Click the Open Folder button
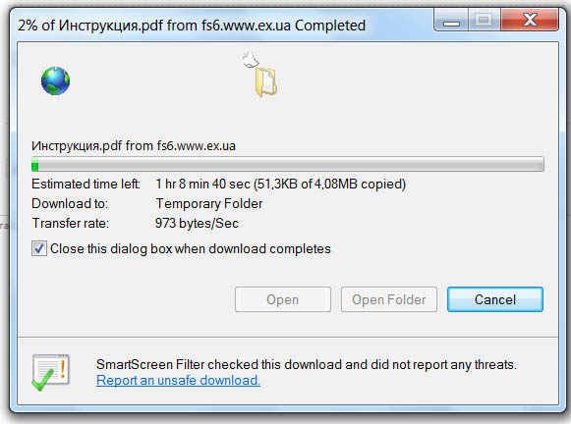Screen dimensions: 571x424 click(389, 299)
